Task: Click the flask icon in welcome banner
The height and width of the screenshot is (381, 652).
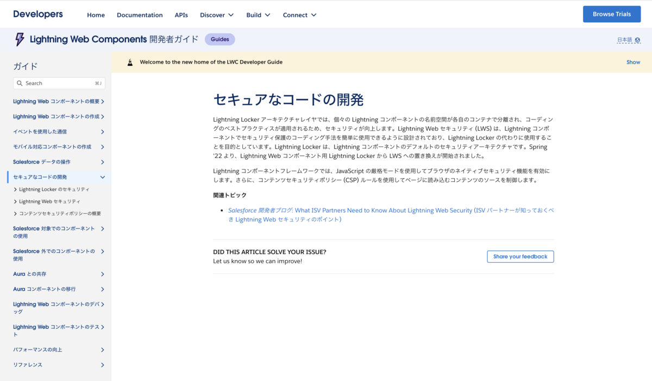Action: 130,62
